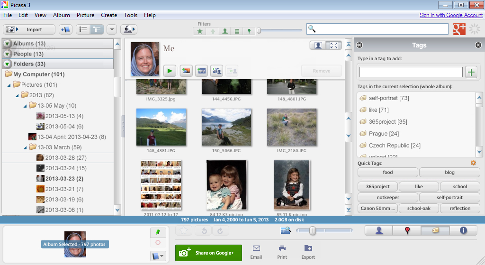This screenshot has height=265, width=485.
Task: Collapse Tags panel with double arrow icon
Action: pyautogui.click(x=359, y=45)
